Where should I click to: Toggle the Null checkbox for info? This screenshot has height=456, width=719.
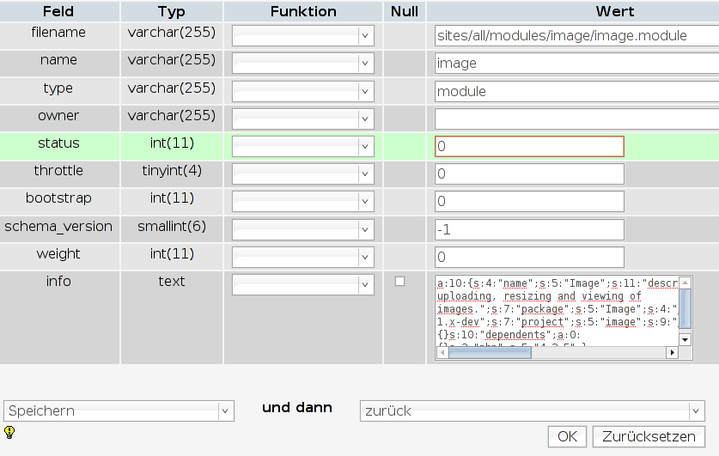coord(399,282)
